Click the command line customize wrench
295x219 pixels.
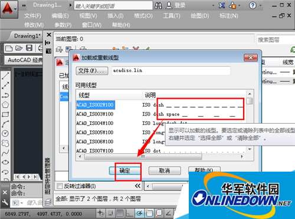[x=5, y=202]
